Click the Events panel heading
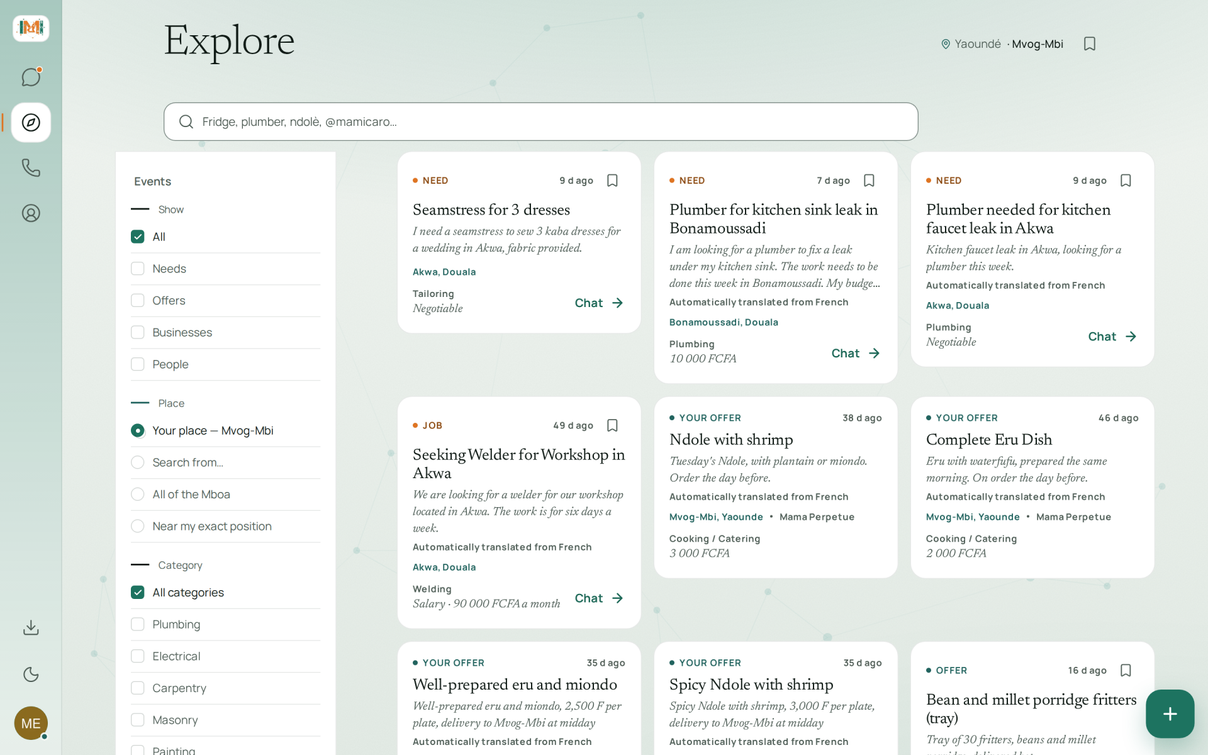1208x755 pixels. 152,181
